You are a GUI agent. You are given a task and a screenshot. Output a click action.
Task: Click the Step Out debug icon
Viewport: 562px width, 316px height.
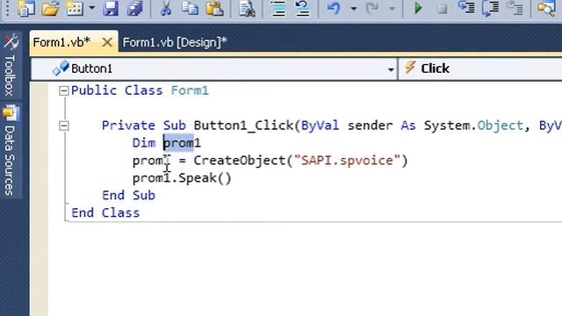point(515,8)
